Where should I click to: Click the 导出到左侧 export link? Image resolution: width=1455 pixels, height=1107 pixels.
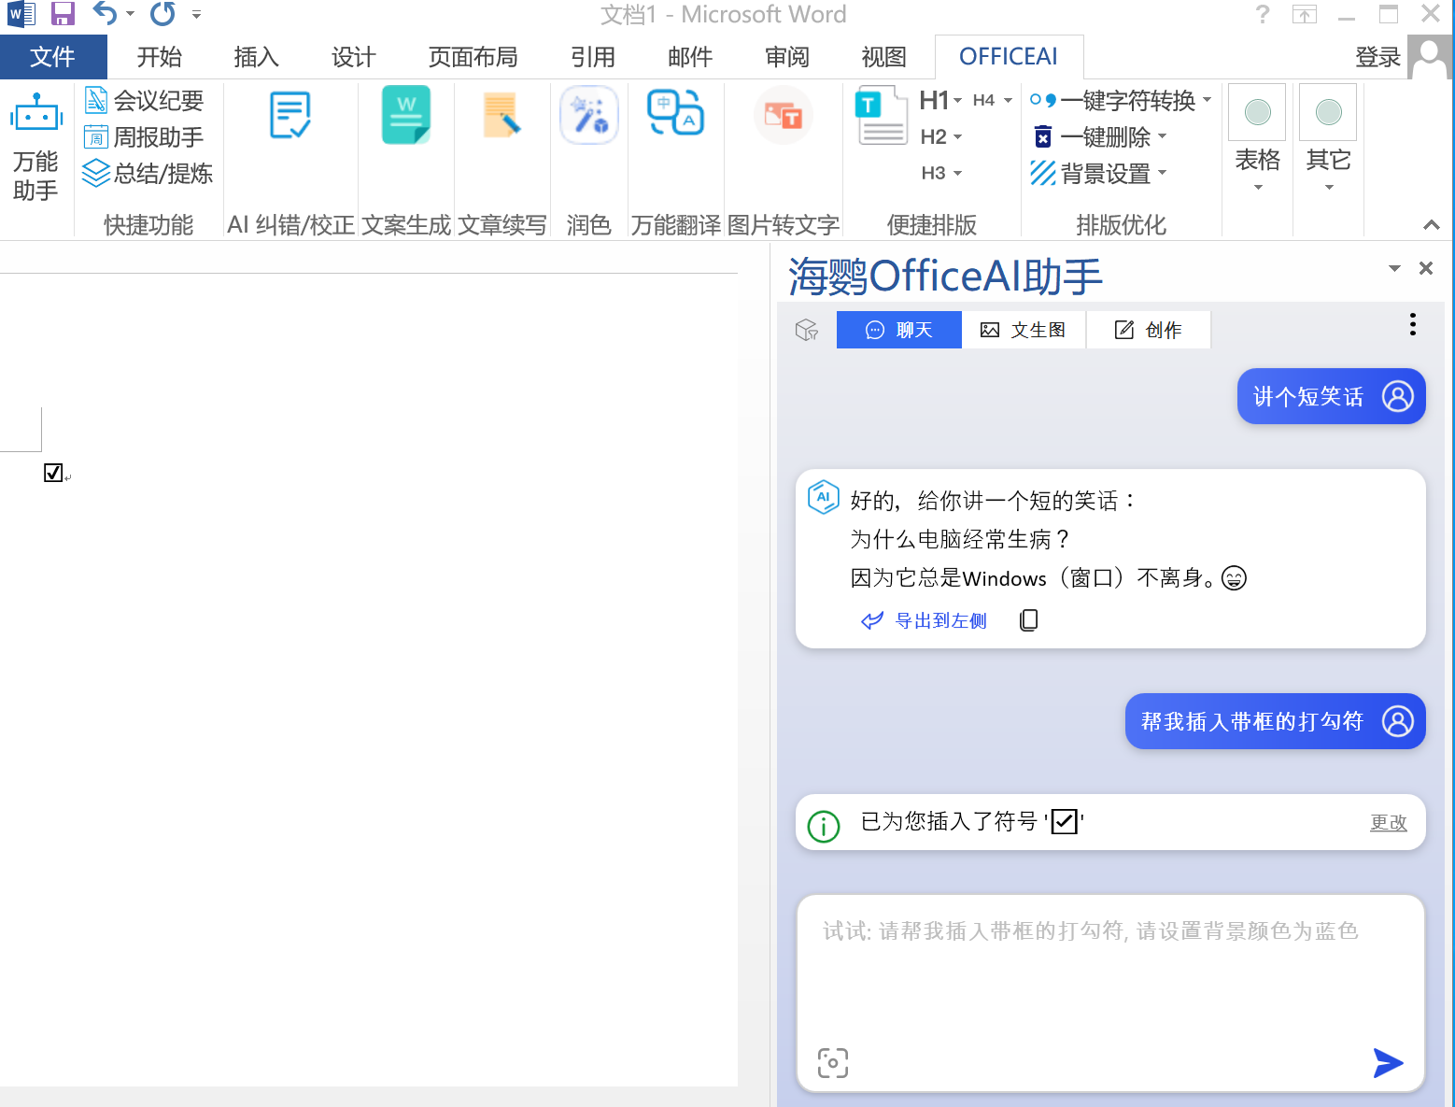(924, 620)
